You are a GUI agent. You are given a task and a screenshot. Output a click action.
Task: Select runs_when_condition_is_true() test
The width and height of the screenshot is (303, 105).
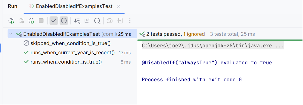tap(66, 62)
